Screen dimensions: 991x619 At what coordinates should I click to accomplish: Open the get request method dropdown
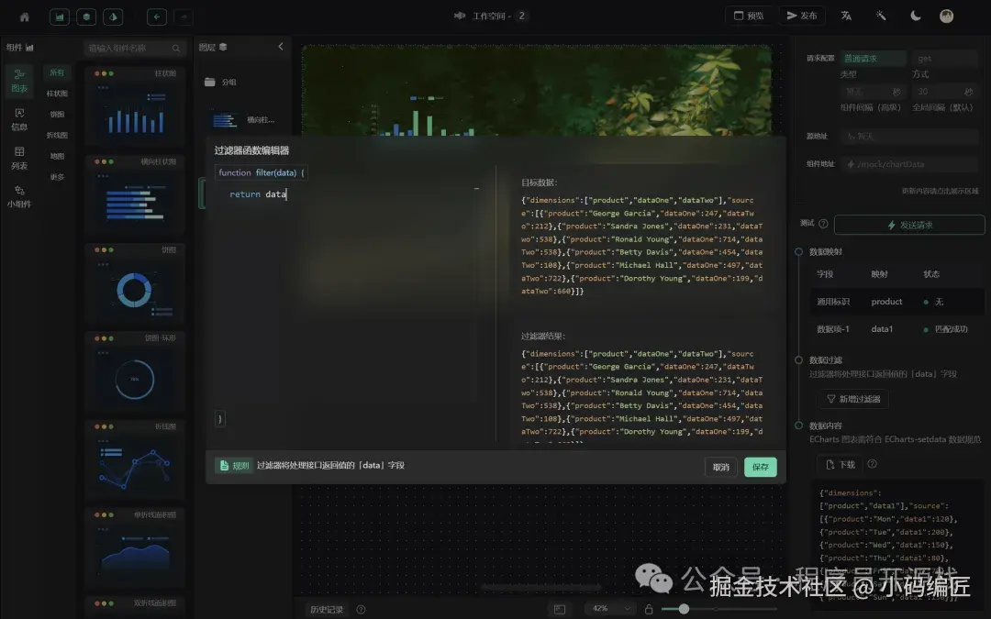tap(945, 58)
